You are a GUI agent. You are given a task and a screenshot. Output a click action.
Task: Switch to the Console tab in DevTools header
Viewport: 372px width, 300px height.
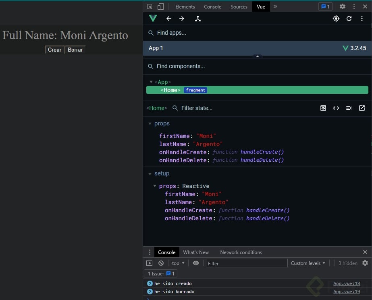tap(212, 6)
